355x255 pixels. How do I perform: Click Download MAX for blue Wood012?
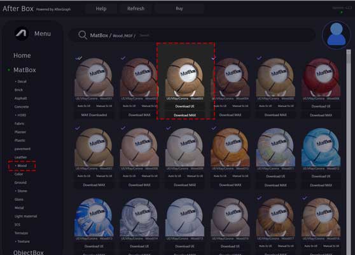tap(321, 185)
